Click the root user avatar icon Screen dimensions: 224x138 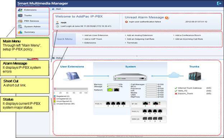tap(57, 23)
